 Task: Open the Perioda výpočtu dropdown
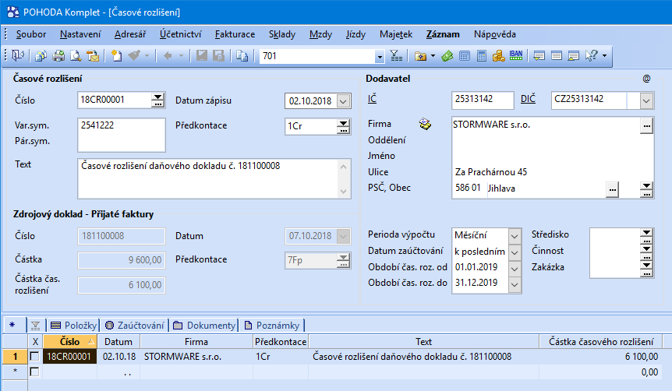click(514, 234)
